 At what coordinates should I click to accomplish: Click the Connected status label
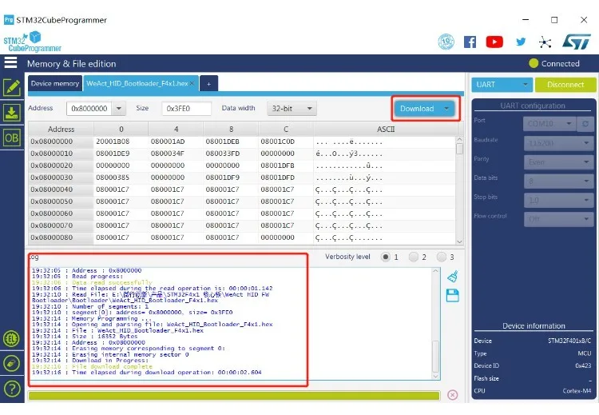pyautogui.click(x=560, y=63)
